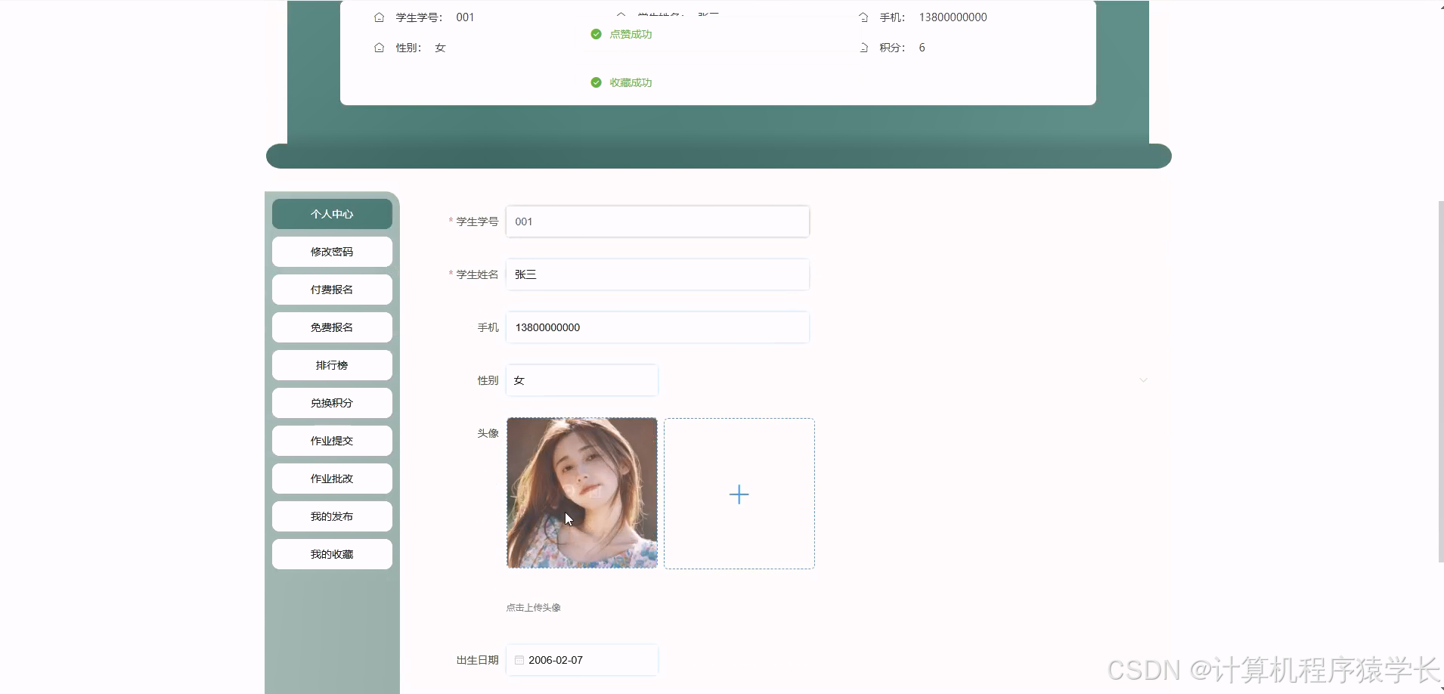Select the current avatar photo thumbnail
This screenshot has width=1444, height=694.
582,493
